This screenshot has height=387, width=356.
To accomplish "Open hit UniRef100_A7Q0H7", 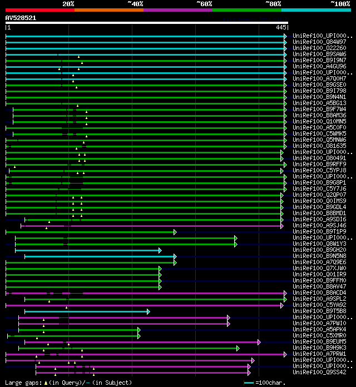I will tap(319, 78).
